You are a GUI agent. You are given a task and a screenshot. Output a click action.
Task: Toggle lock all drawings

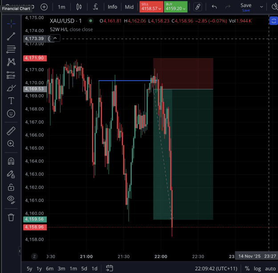[x=11, y=187]
